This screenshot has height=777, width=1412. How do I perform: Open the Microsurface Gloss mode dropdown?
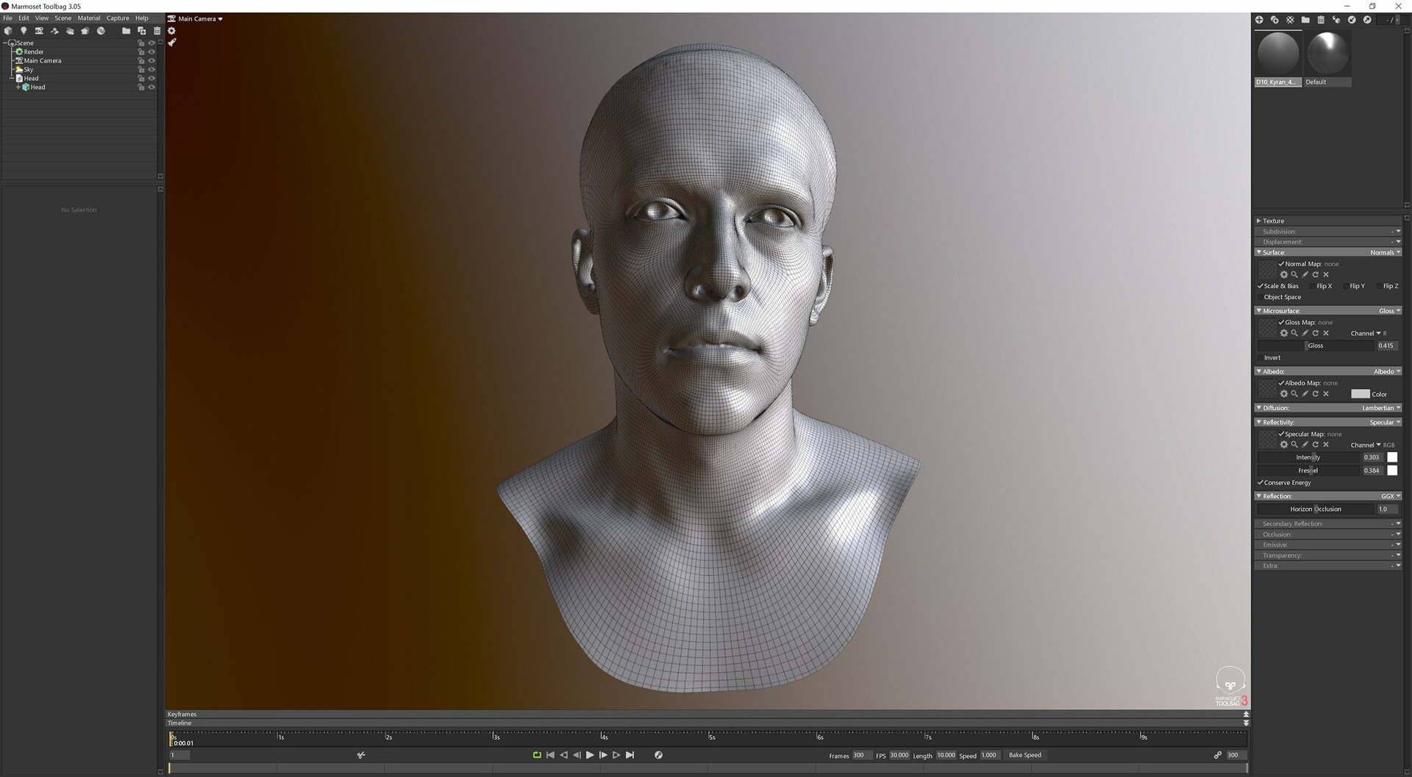(x=1388, y=311)
